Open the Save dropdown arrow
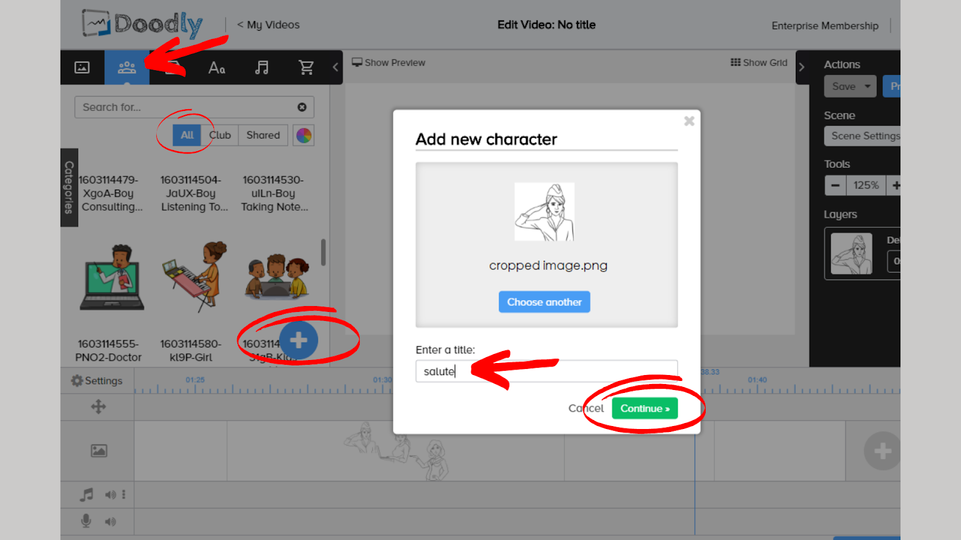Viewport: 961px width, 540px height. pos(868,86)
